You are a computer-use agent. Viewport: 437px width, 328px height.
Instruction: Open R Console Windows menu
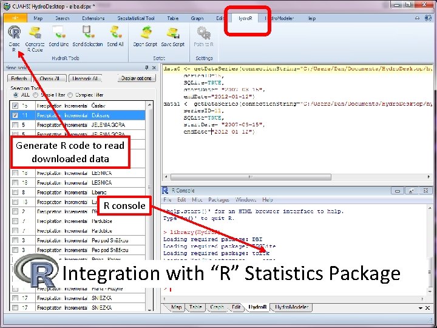click(246, 200)
